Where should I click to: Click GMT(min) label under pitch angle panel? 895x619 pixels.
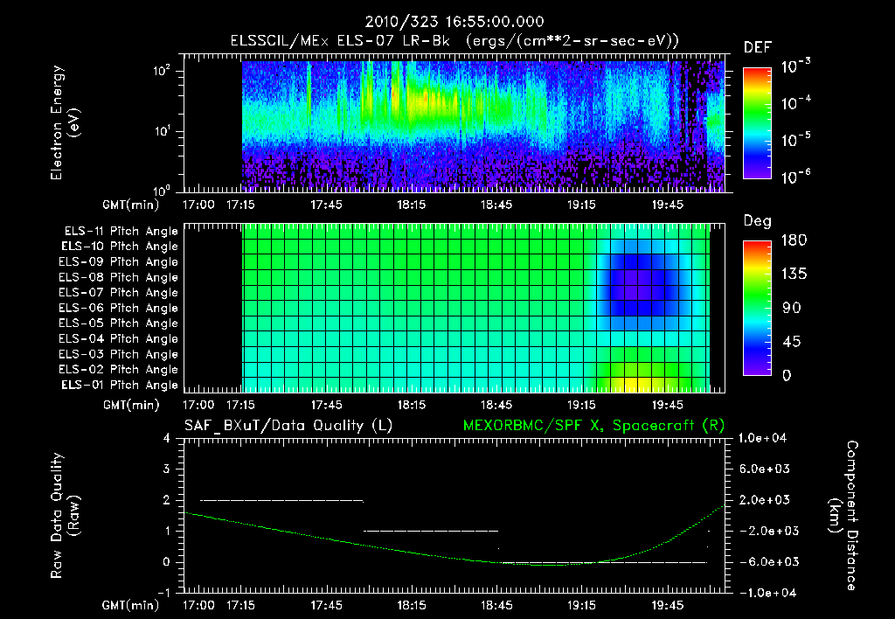pyautogui.click(x=131, y=406)
